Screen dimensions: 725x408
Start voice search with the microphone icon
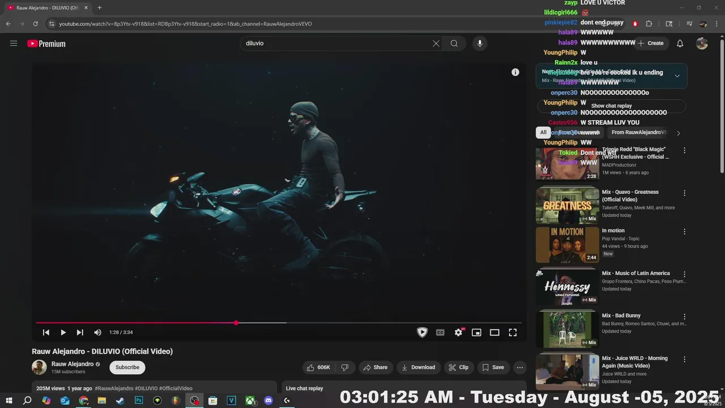480,43
